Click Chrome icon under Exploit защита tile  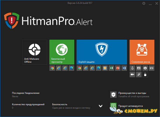(x=79, y=68)
